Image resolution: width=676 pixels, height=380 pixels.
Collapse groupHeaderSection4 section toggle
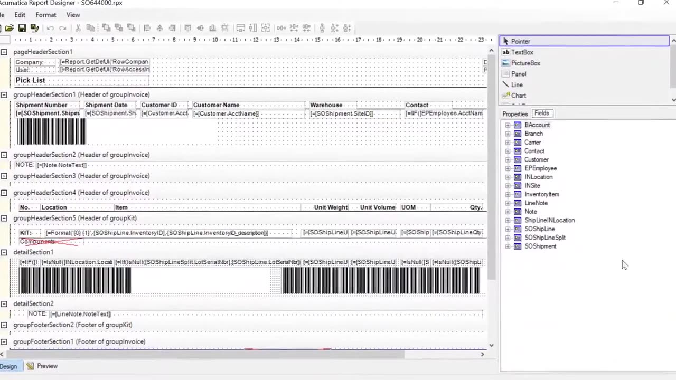pyautogui.click(x=4, y=193)
